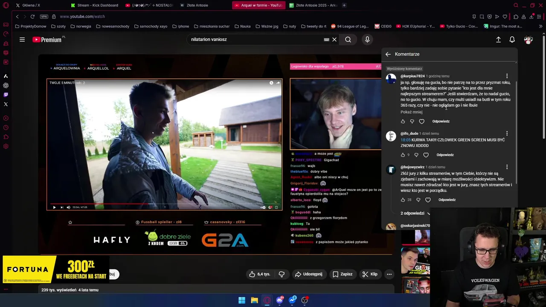Dislike the video with thumbs-down button
The height and width of the screenshot is (307, 546).
(x=282, y=274)
